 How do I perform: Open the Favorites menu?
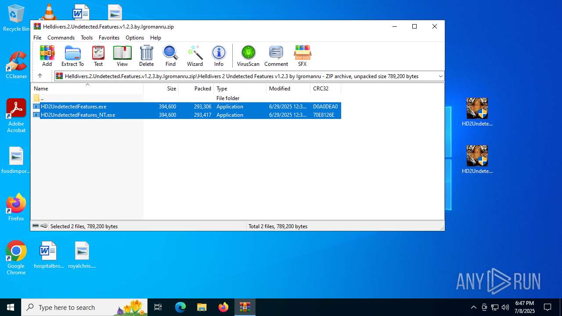[x=109, y=38]
